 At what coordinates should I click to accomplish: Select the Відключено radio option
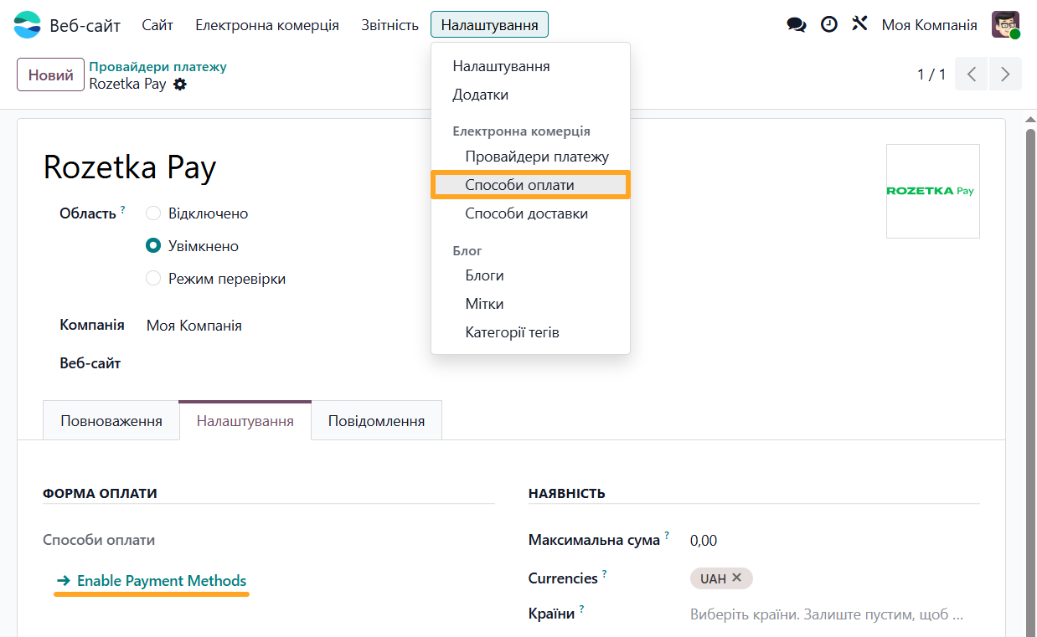pos(153,213)
